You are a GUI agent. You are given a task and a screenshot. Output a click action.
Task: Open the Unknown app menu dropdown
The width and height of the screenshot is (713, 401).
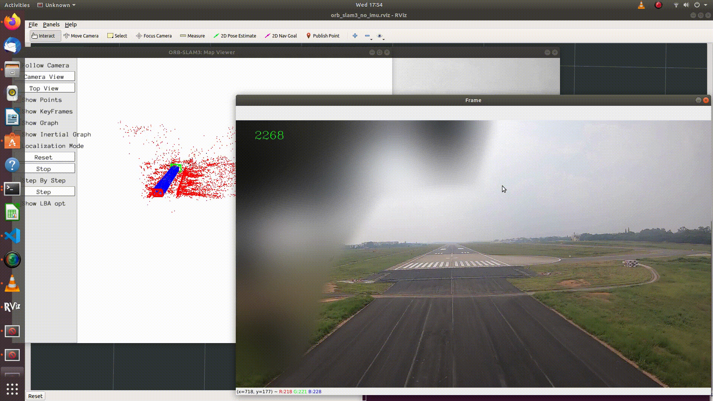tap(57, 5)
